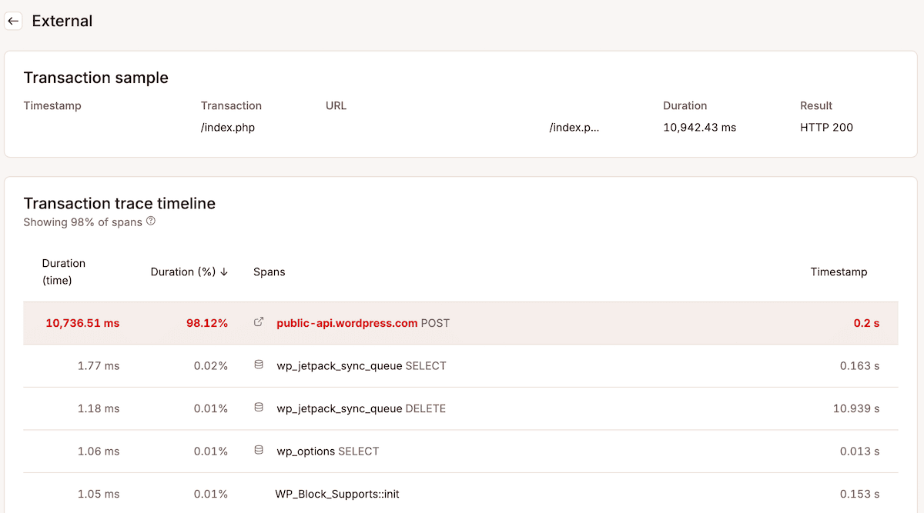Screen dimensions: 924x513
Task: Click the Spans column header
Action: (x=269, y=271)
